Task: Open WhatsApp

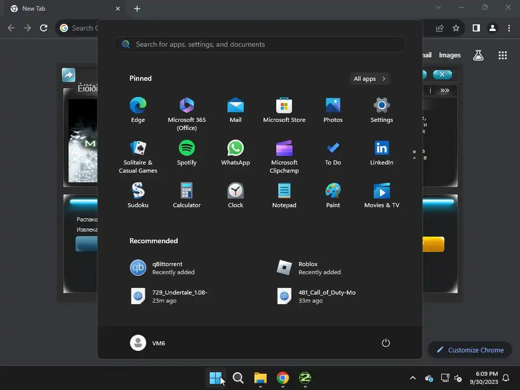Action: coord(236,153)
